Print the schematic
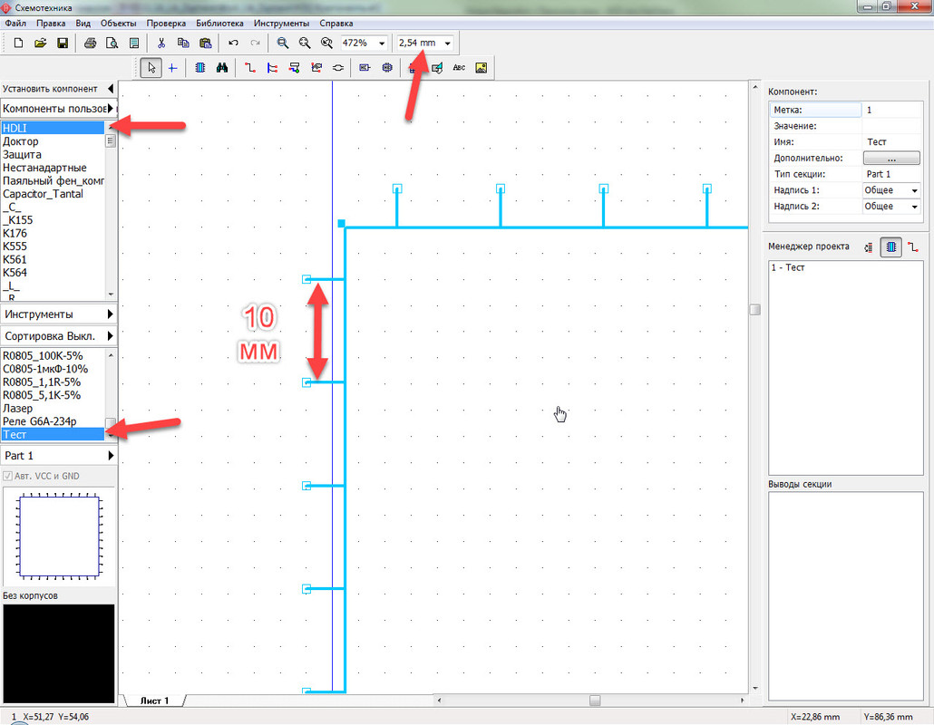934x725 pixels. [90, 43]
